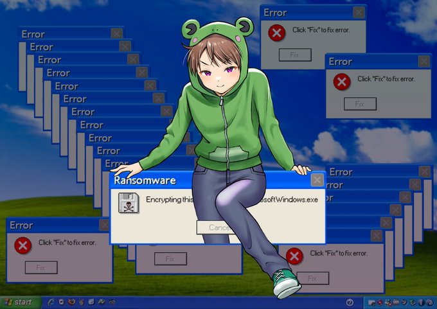Open Windows Media Player quick launch icon
Viewport: 437px width, 309px height.
point(61,302)
